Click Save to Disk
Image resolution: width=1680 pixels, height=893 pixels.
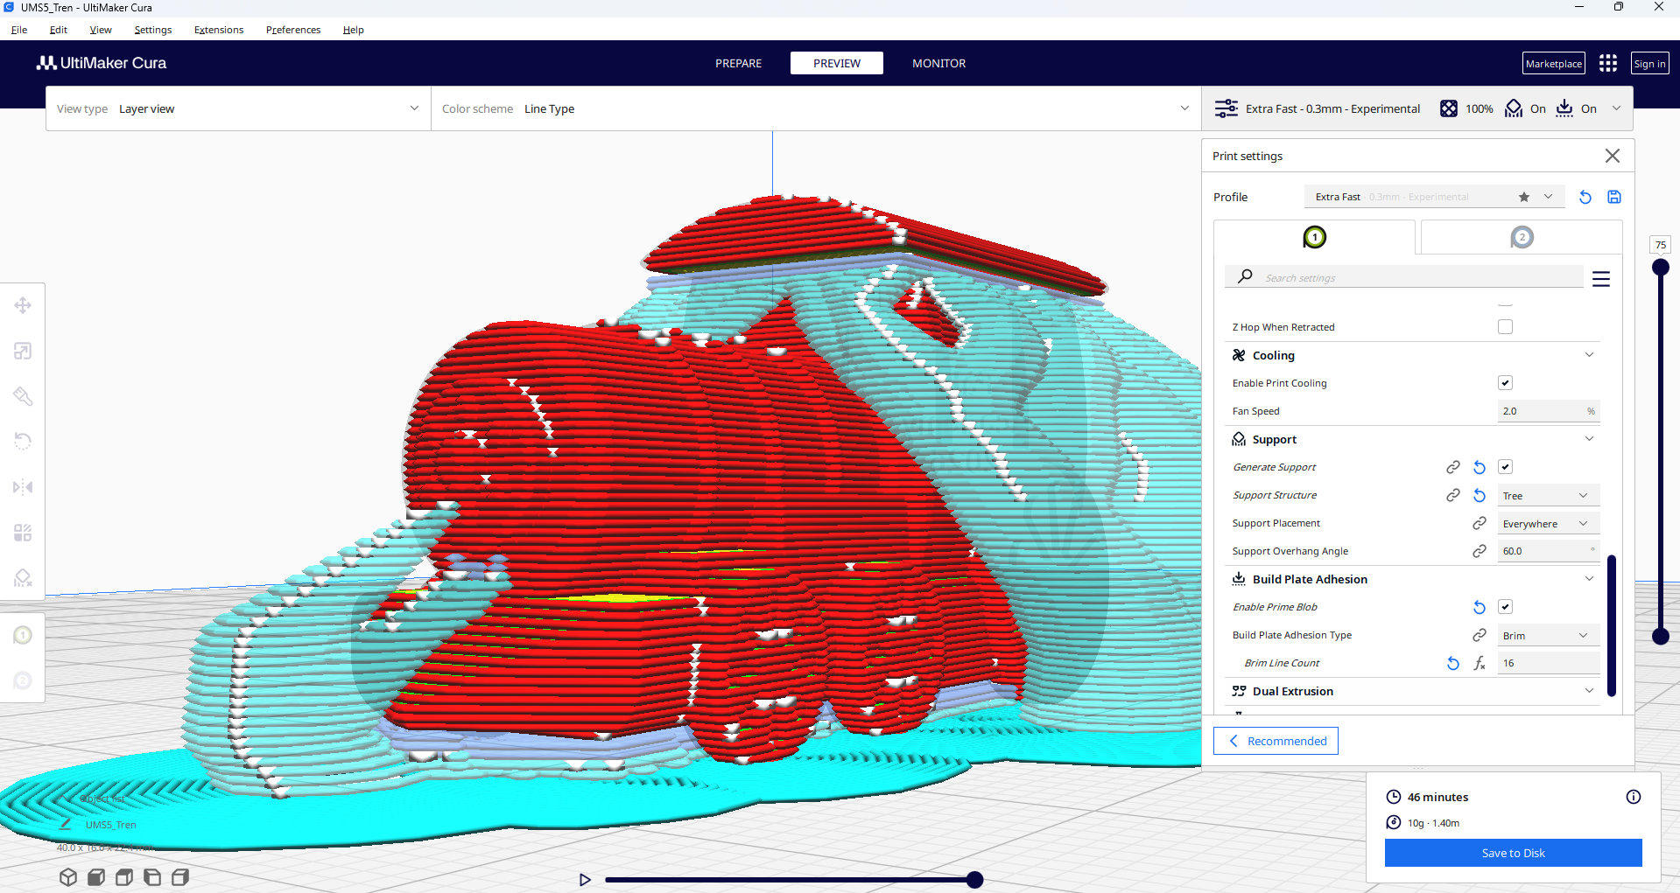click(x=1512, y=853)
